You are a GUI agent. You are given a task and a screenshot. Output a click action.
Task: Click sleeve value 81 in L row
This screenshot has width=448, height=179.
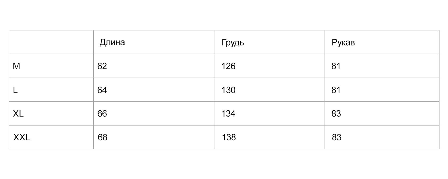[336, 90]
